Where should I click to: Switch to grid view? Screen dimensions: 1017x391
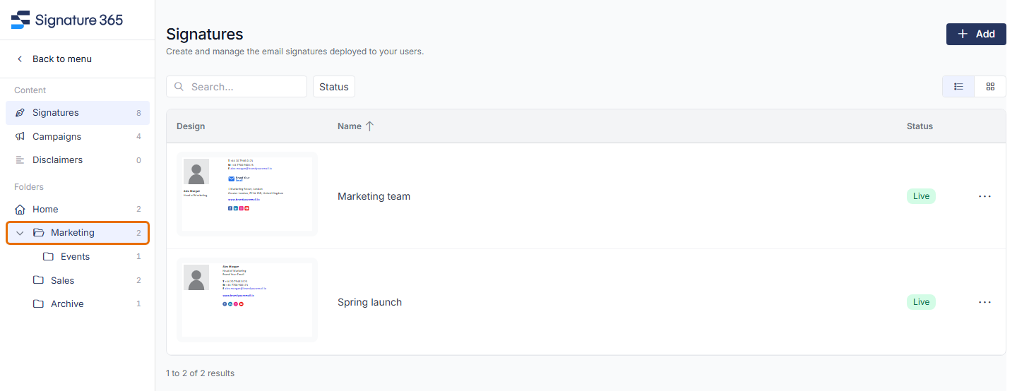(990, 87)
